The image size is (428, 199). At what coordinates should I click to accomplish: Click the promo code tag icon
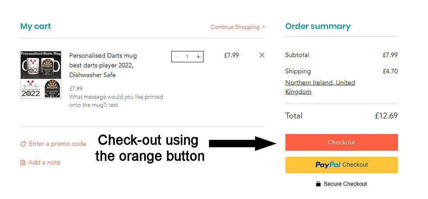[x=23, y=144]
